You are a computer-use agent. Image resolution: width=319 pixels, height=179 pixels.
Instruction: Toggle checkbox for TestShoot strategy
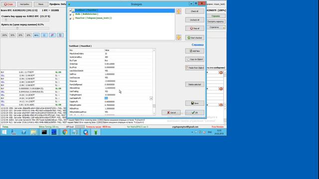pos(71,10)
